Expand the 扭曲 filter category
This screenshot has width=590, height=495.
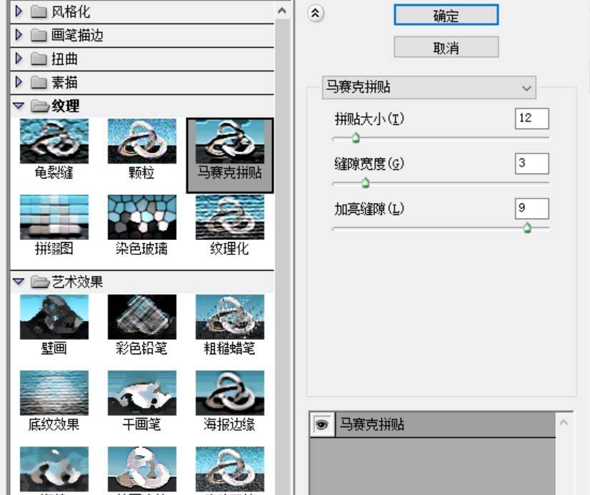(19, 59)
